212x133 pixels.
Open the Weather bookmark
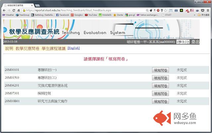tap(8, 15)
